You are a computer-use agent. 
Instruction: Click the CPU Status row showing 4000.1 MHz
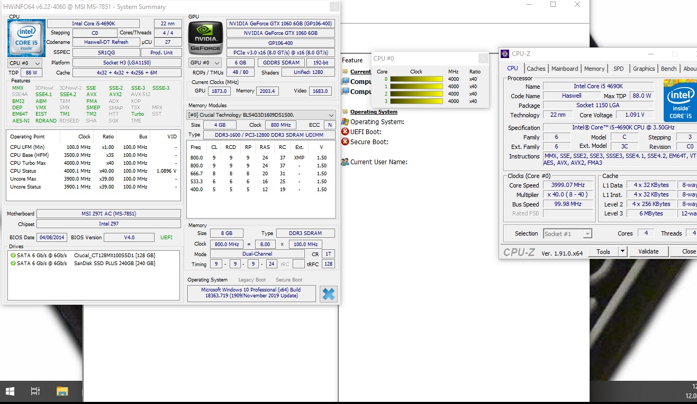tap(93, 171)
